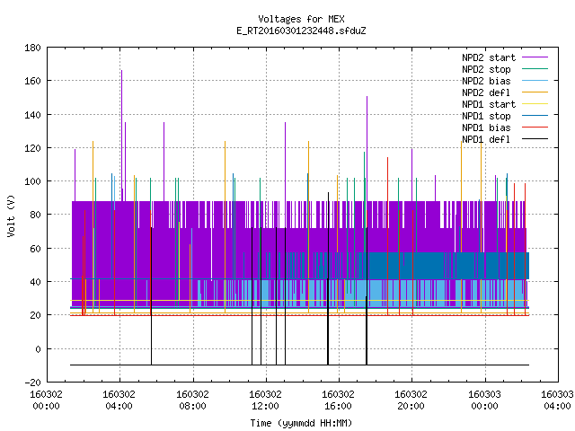
Task: Click the red NPD1 bias legend line
Action: 535,128
